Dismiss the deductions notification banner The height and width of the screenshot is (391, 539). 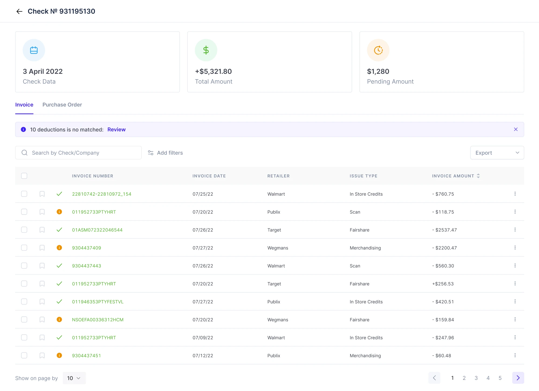pyautogui.click(x=516, y=129)
